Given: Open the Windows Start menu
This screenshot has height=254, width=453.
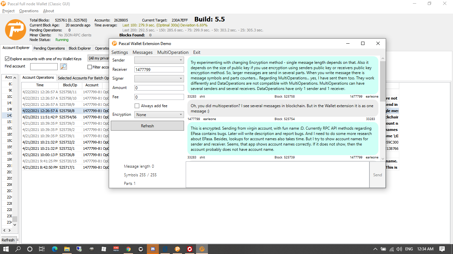Looking at the screenshot, I should point(6,249).
